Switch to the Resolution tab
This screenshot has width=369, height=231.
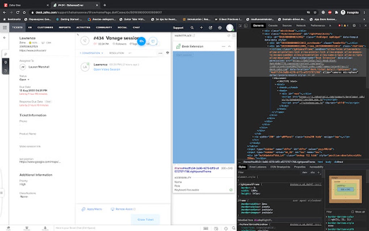point(117,53)
